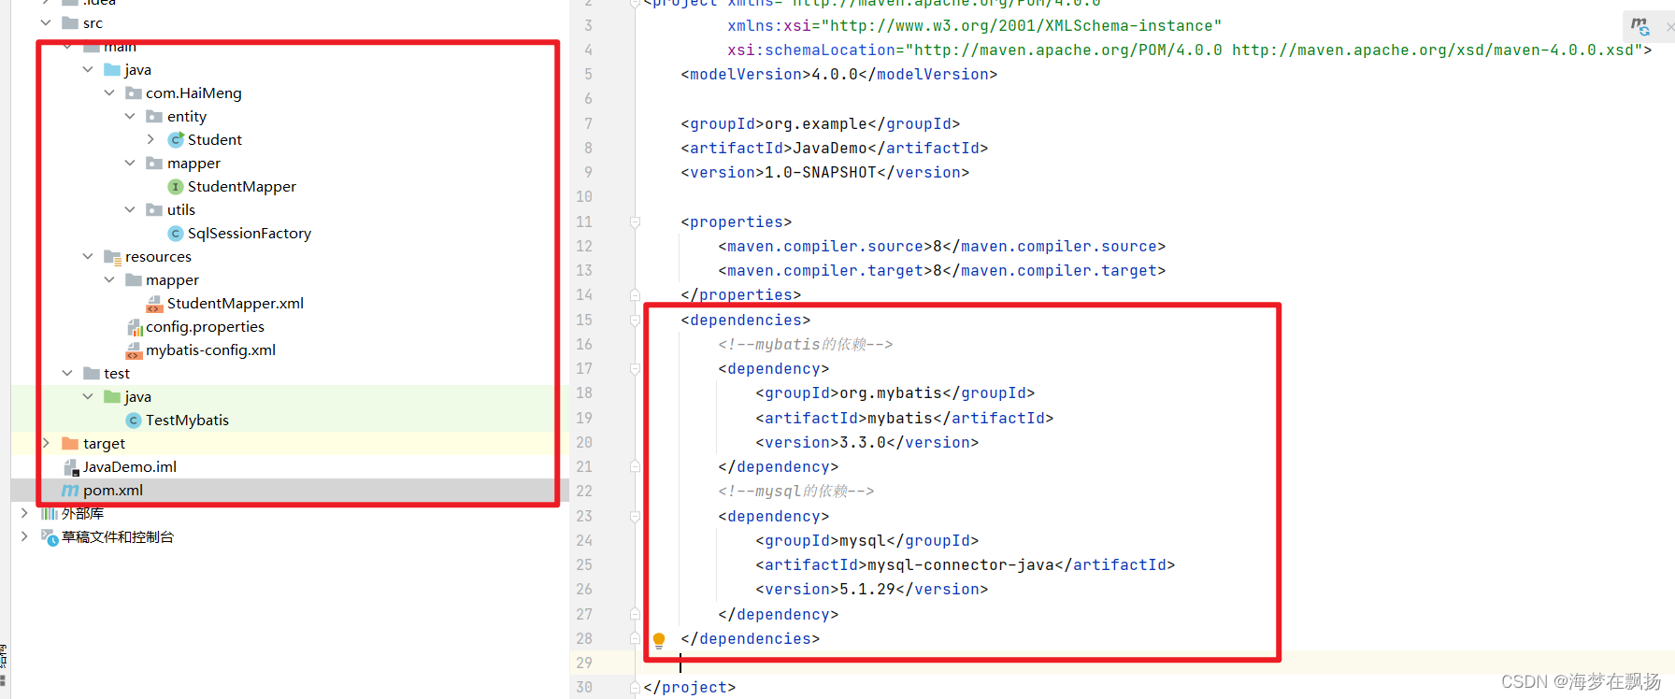Viewport: 1675px width, 699px height.
Task: Click the mysql version value 5.1.29
Action: point(867,590)
